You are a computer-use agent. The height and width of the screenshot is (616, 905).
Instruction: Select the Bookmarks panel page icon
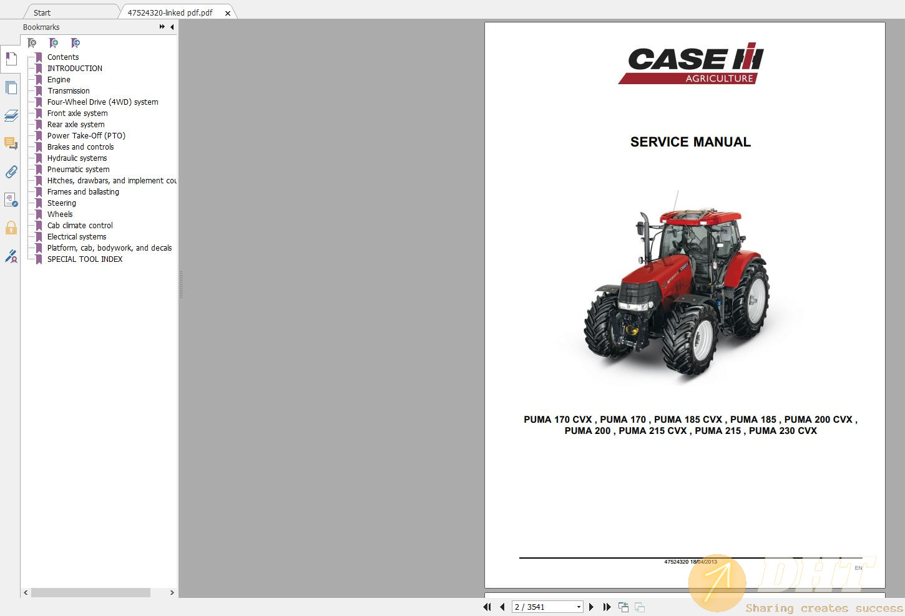pos(11,58)
